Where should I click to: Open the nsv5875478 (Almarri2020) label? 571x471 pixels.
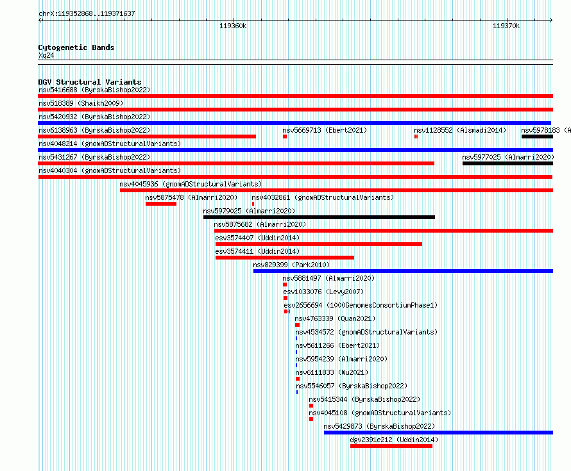point(191,197)
